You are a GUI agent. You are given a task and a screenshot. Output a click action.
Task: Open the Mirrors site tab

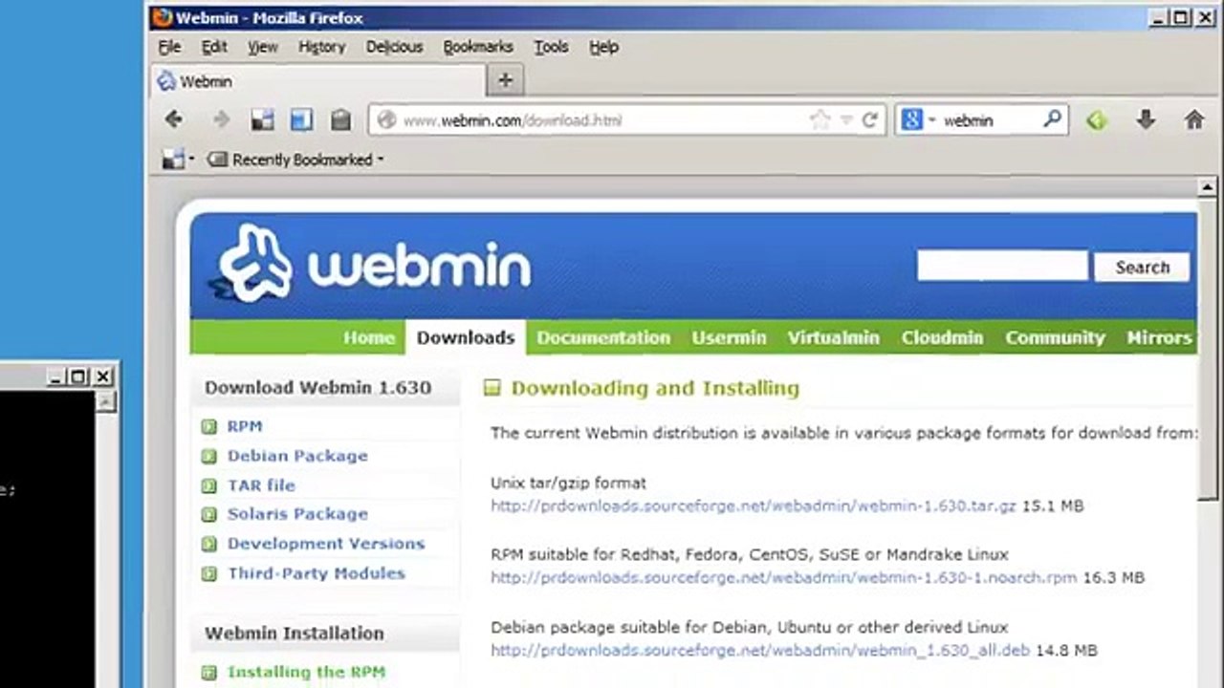coord(1159,337)
